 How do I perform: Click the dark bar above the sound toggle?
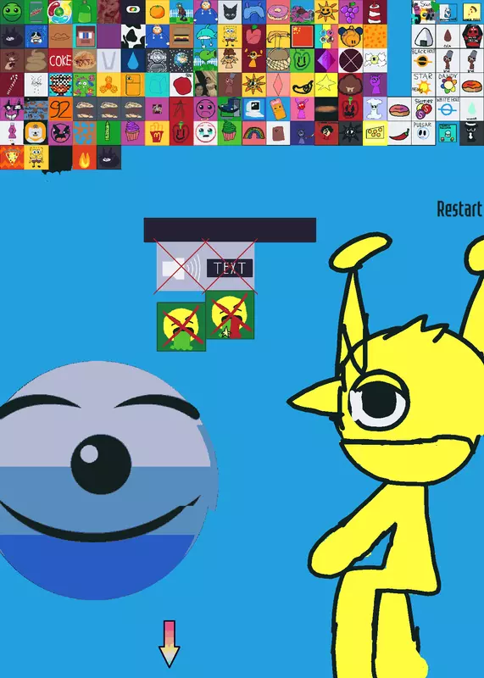[230, 230]
